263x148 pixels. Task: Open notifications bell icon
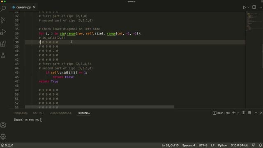tap(260, 145)
